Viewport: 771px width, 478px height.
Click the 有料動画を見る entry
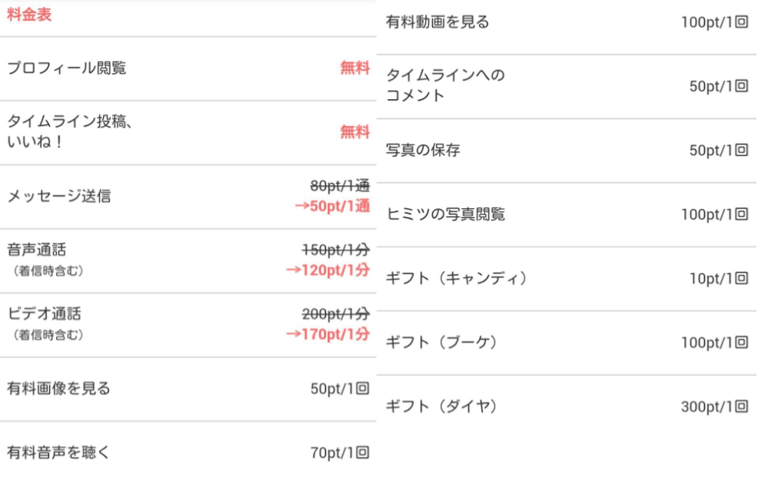point(438,22)
